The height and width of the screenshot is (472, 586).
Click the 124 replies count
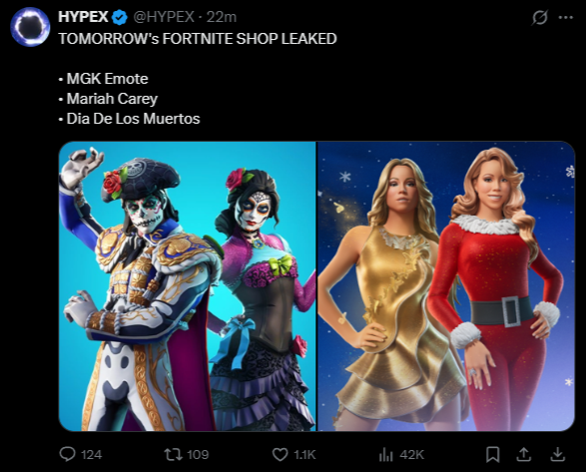[91, 454]
